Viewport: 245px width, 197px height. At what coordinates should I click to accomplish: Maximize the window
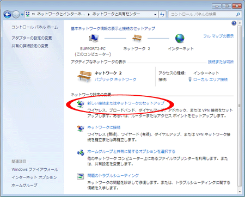pyautogui.click(x=226, y=6)
